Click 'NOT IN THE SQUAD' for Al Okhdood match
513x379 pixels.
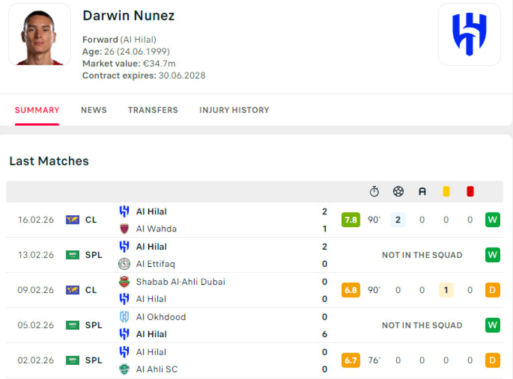click(422, 325)
